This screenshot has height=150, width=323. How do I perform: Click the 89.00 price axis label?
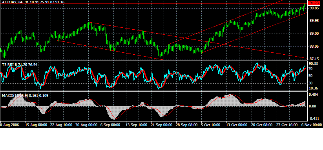point(314,34)
